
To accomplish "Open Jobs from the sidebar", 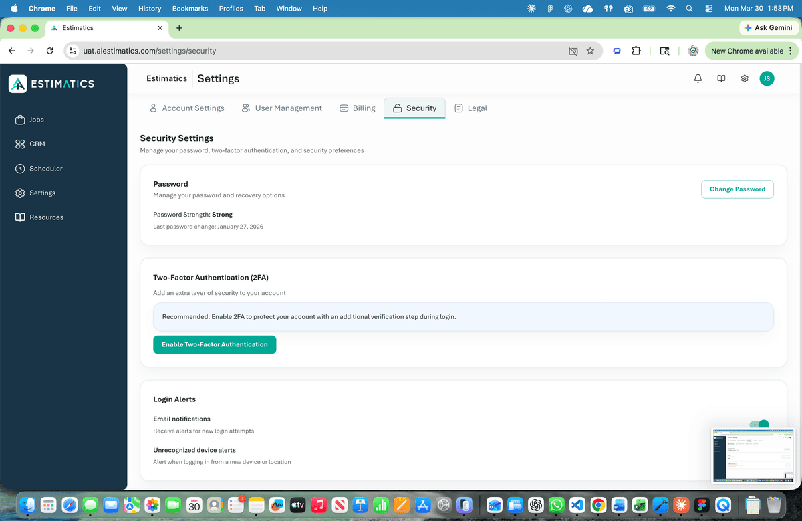I will point(37,119).
